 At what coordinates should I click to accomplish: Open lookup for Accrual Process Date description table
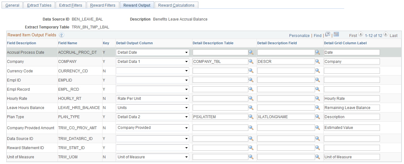coord(251,52)
